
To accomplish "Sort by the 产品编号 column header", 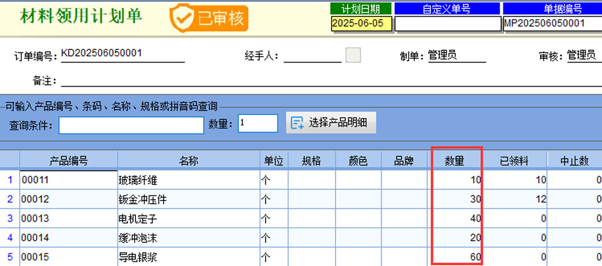I will [69, 161].
